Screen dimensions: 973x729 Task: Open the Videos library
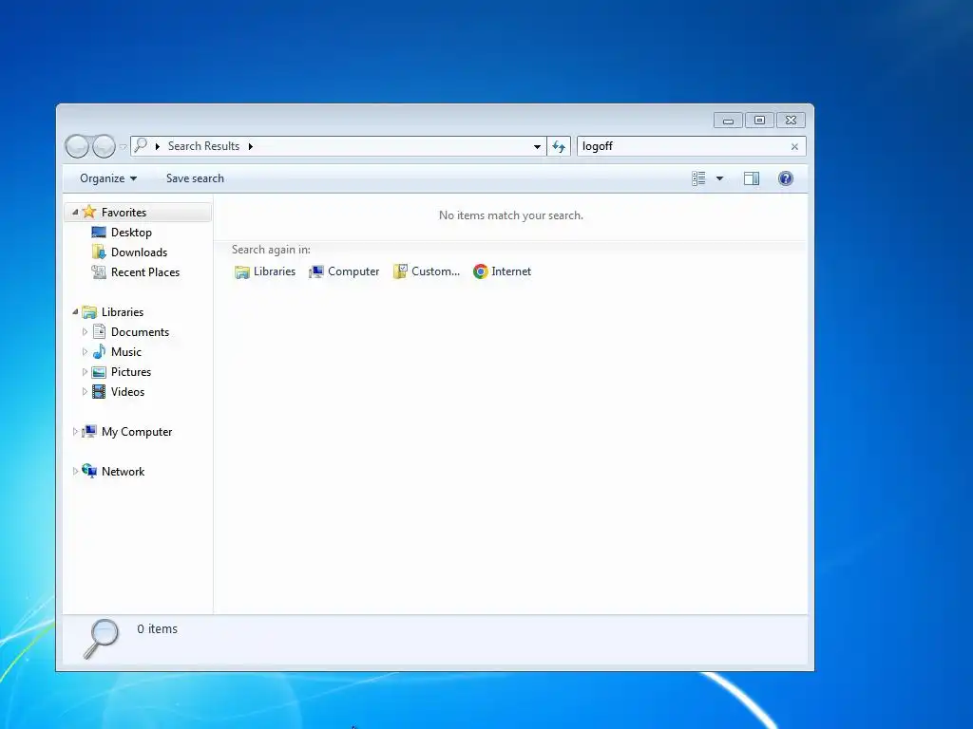click(128, 392)
